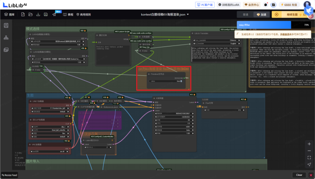Open the from_translate Chinese language combo
315x179 pixels.
(x=217, y=41)
